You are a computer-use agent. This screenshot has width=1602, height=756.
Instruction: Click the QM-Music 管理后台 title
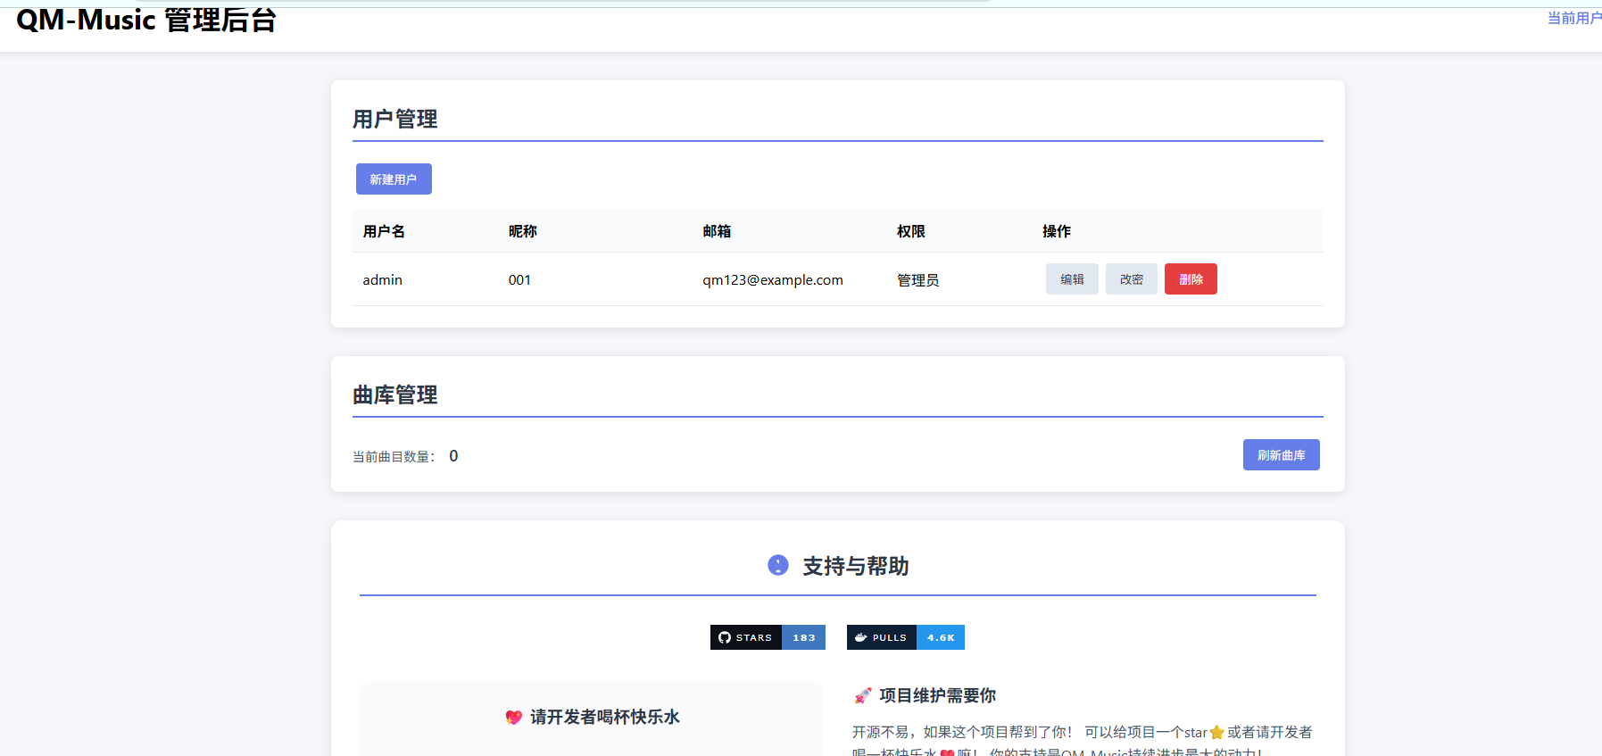pyautogui.click(x=146, y=19)
